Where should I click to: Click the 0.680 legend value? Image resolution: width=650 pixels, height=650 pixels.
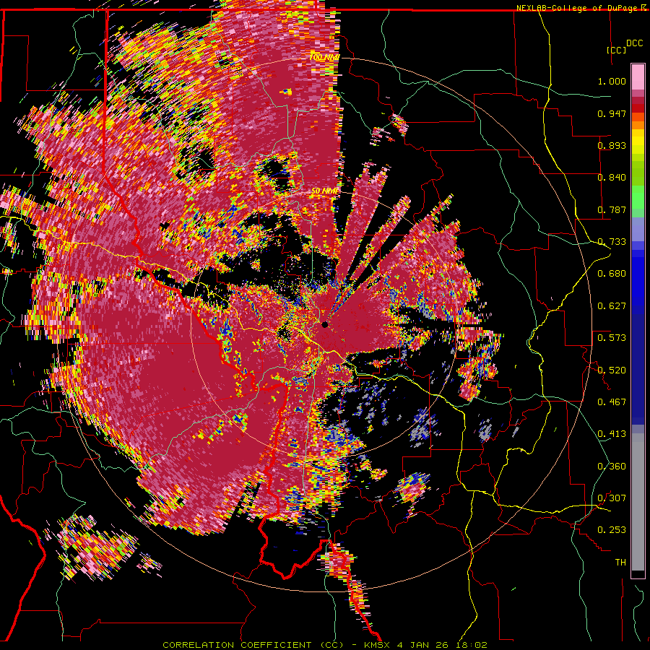612,274
